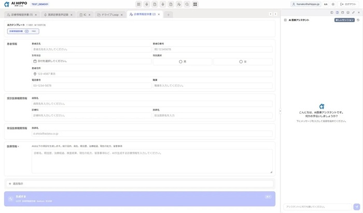Click the assistant panel divider collapse handle
The height and width of the screenshot is (213, 363).
280,111
